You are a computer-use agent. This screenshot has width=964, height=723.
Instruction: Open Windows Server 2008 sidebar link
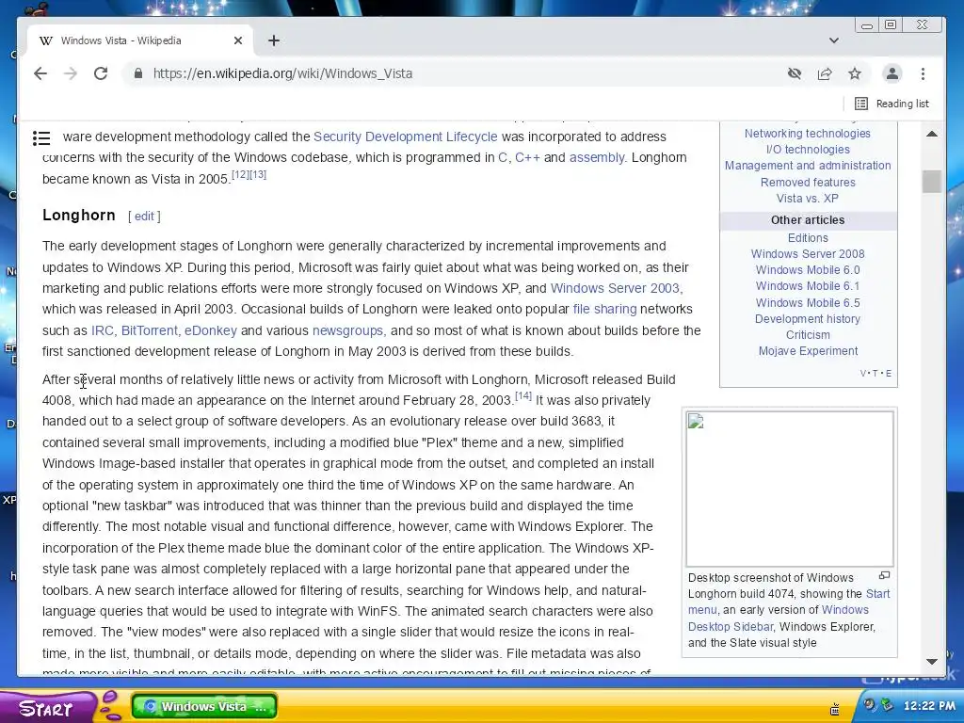(807, 254)
